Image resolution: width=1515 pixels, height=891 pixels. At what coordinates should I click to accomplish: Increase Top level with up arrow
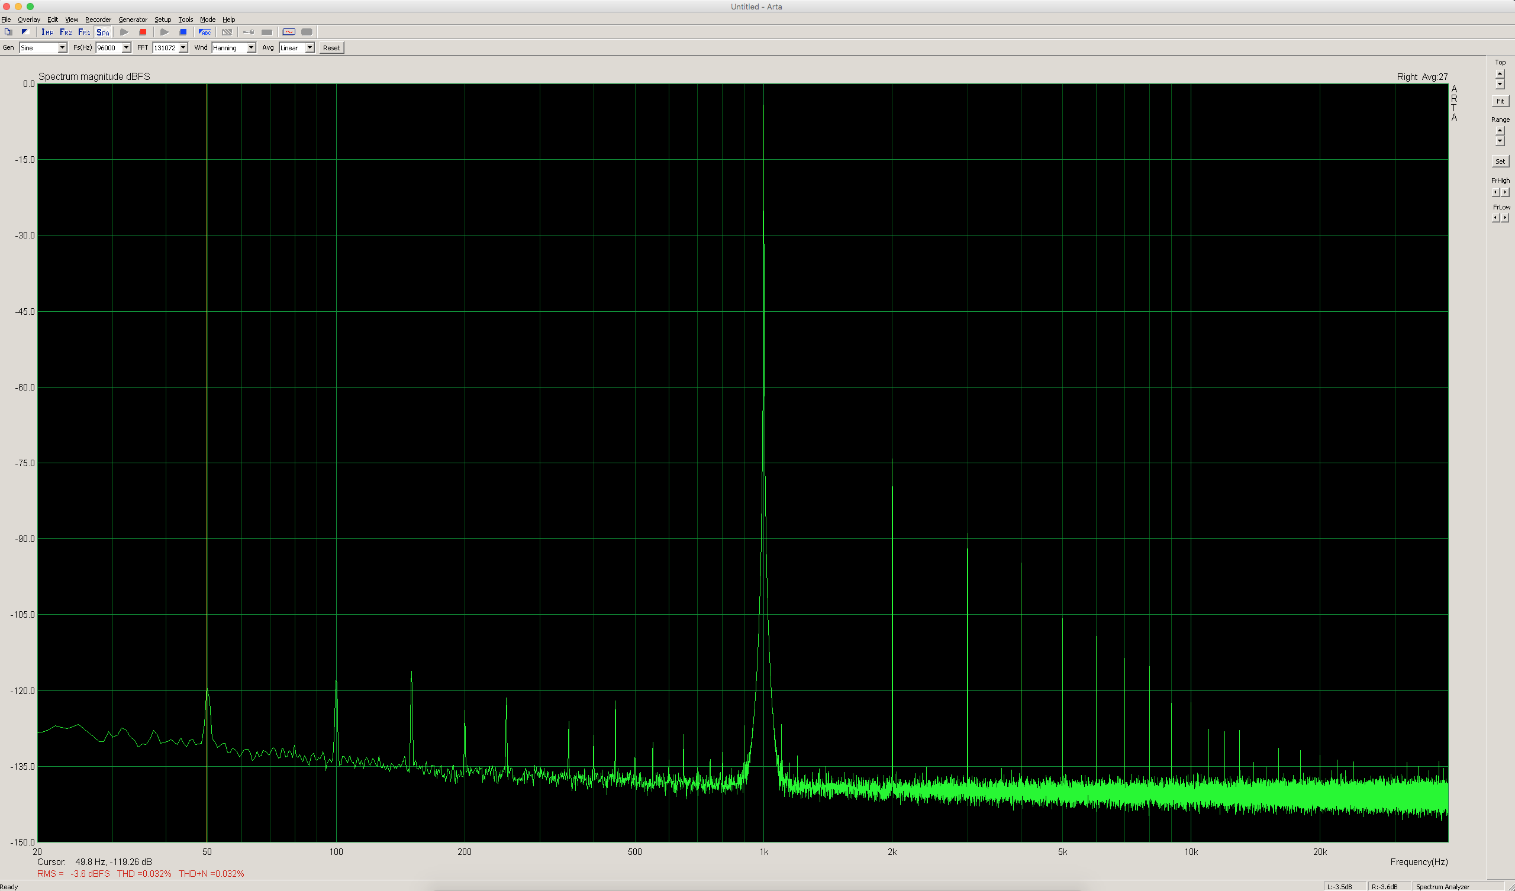[x=1500, y=73]
